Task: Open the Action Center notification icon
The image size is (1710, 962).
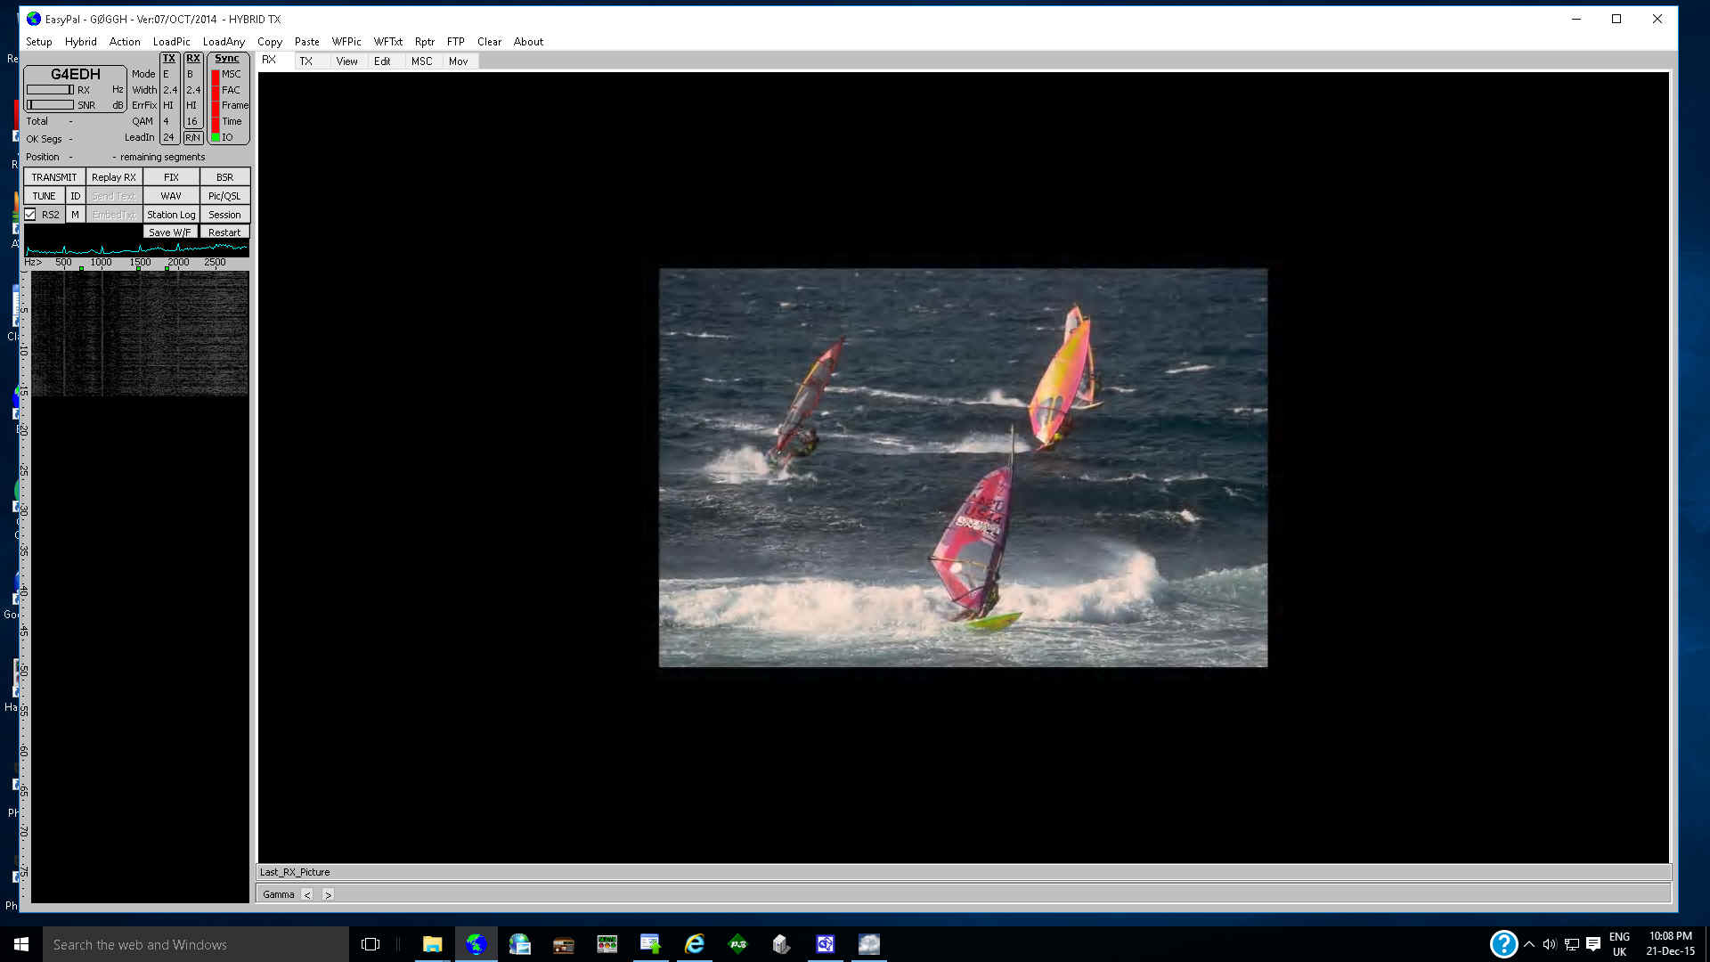Action: click(x=1593, y=944)
